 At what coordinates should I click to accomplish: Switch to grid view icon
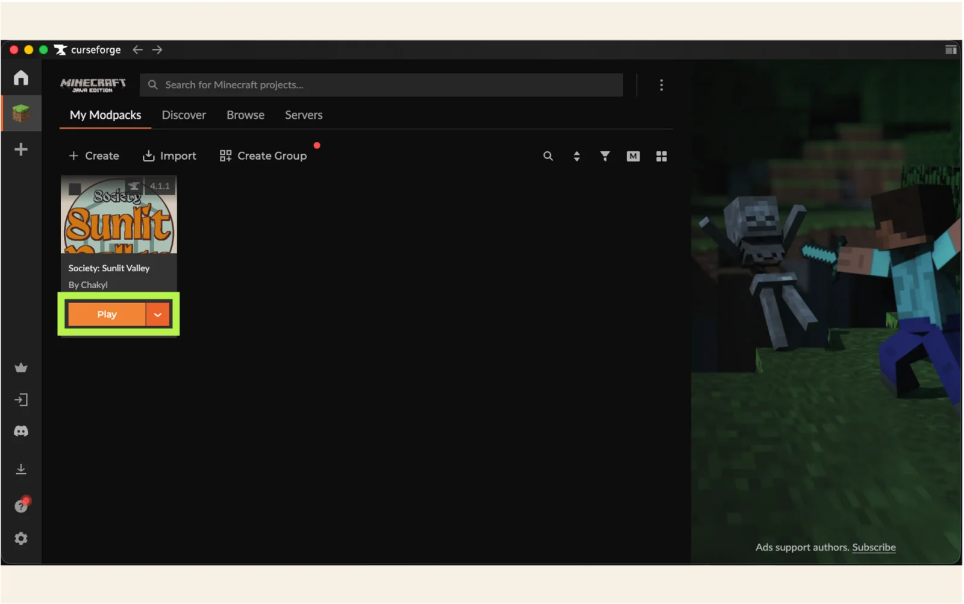[661, 156]
